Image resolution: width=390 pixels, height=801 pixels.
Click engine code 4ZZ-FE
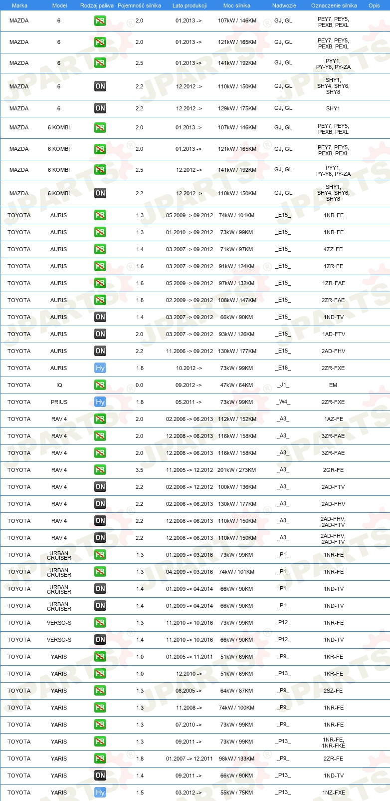point(333,249)
